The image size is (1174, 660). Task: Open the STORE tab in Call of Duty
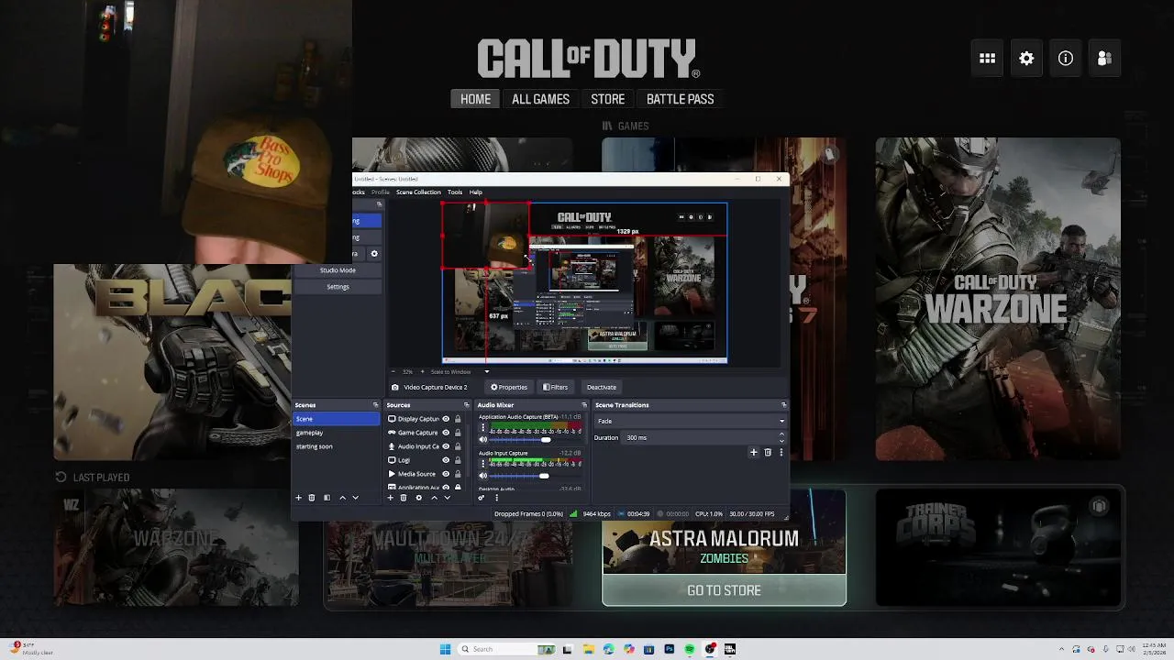coord(607,99)
